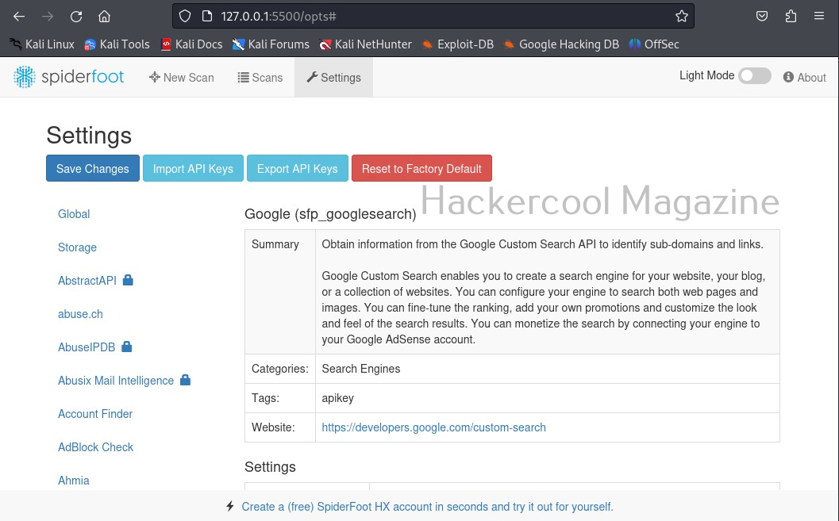Screen dimensions: 839x521
Task: Open the browser hamburger menu
Action: pyautogui.click(x=819, y=16)
